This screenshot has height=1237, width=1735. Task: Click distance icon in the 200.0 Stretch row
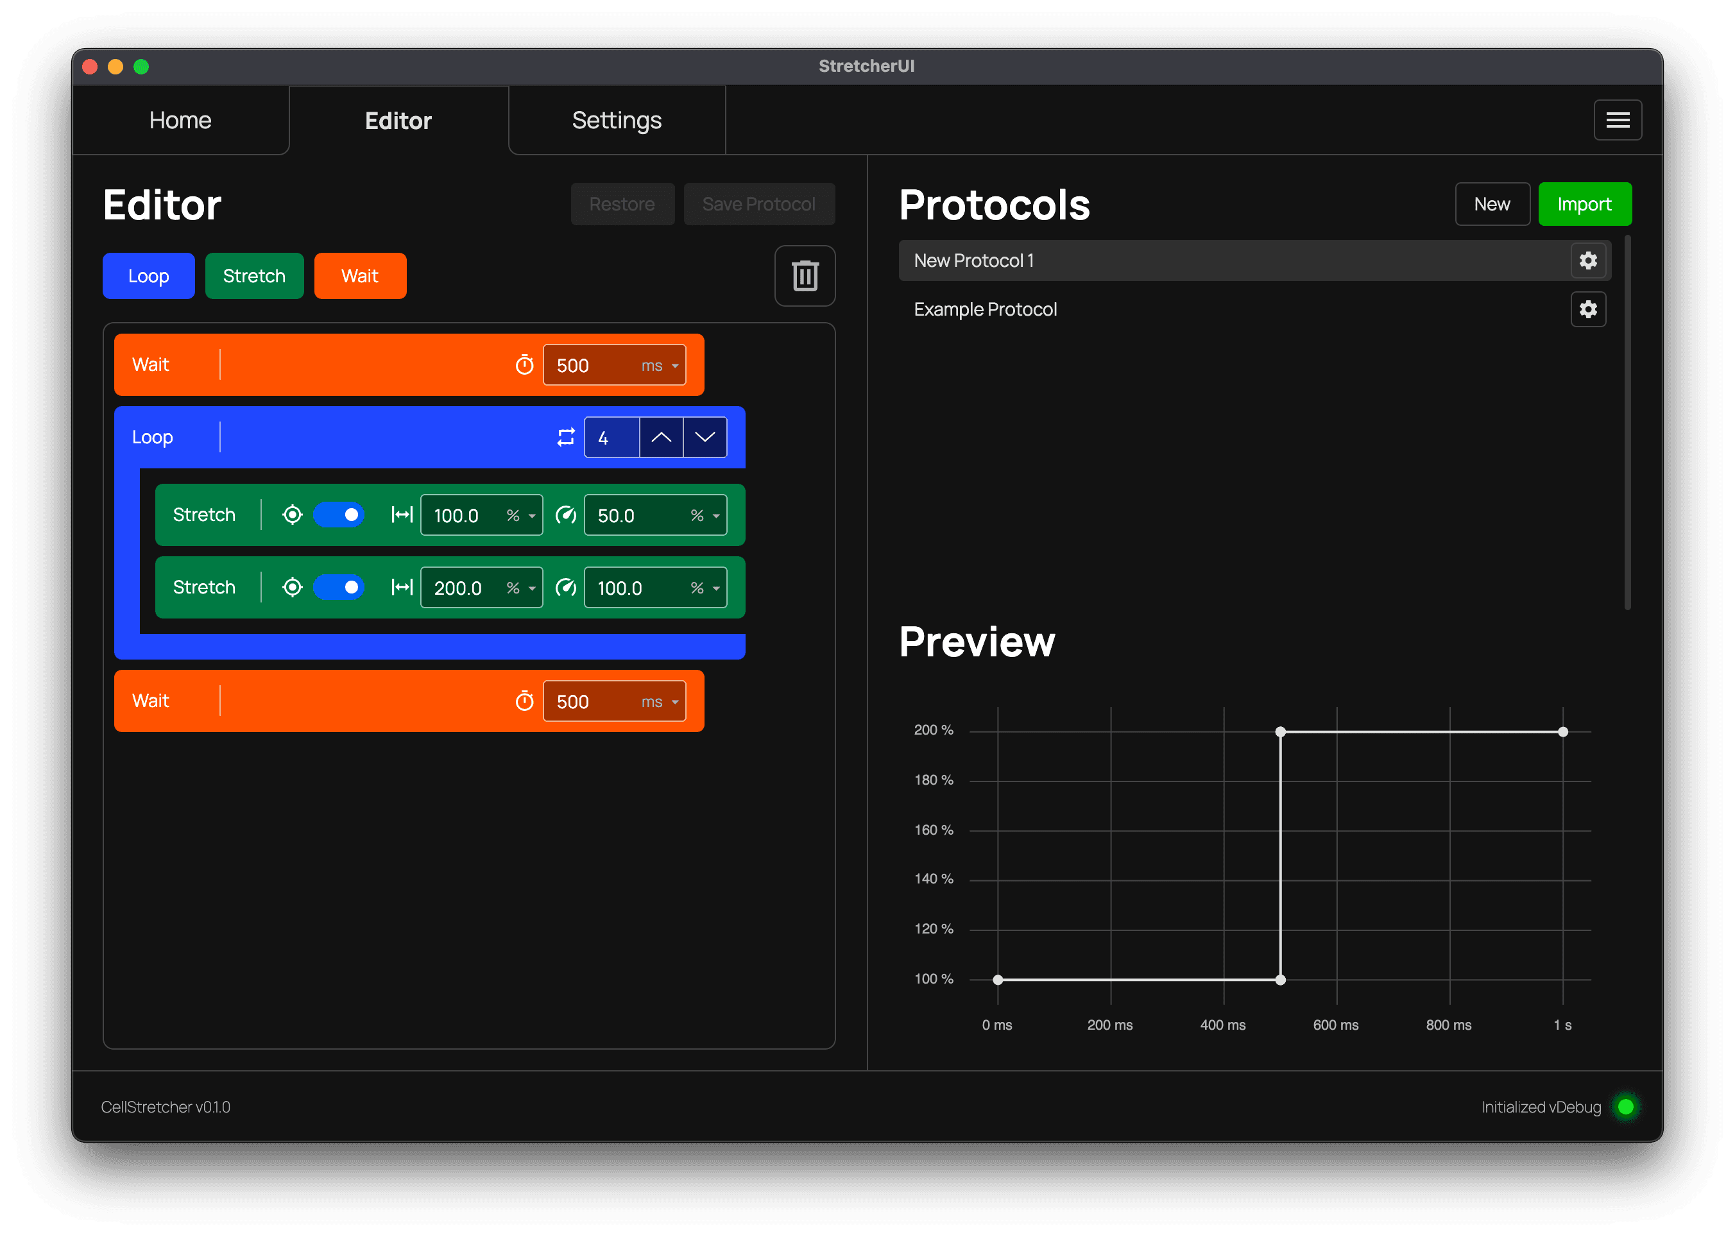(x=402, y=587)
